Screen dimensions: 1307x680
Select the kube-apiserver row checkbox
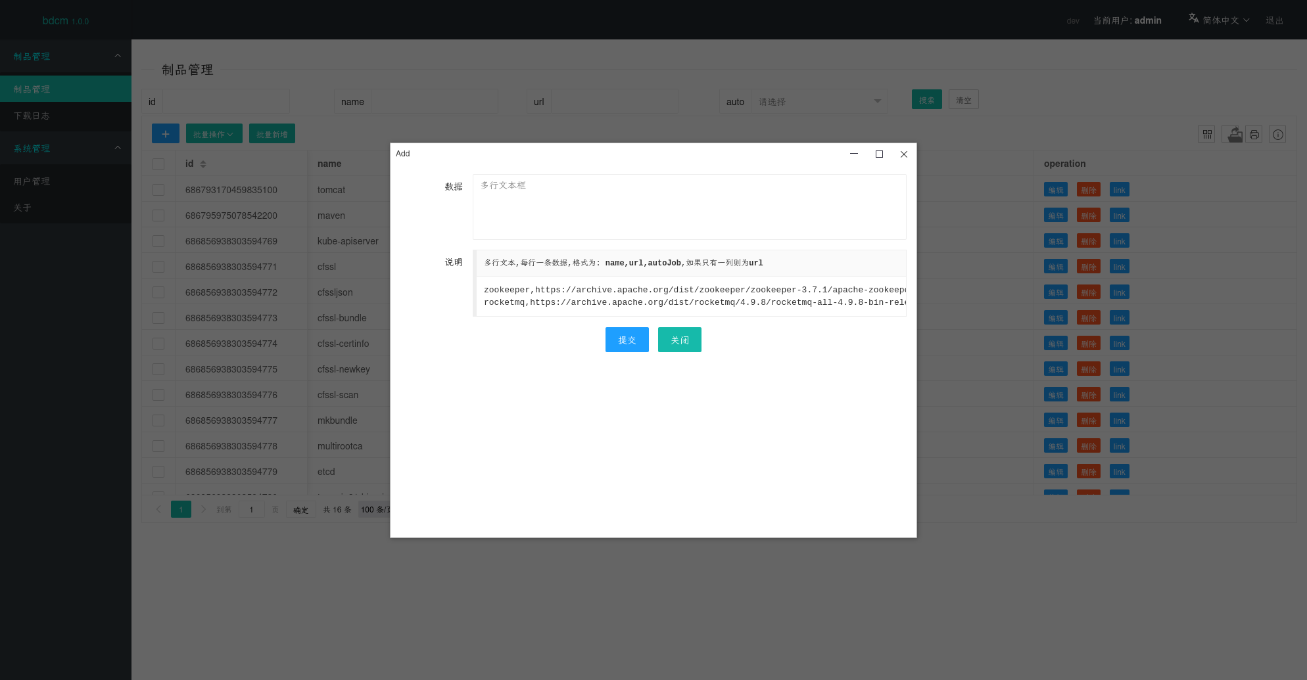tap(158, 241)
